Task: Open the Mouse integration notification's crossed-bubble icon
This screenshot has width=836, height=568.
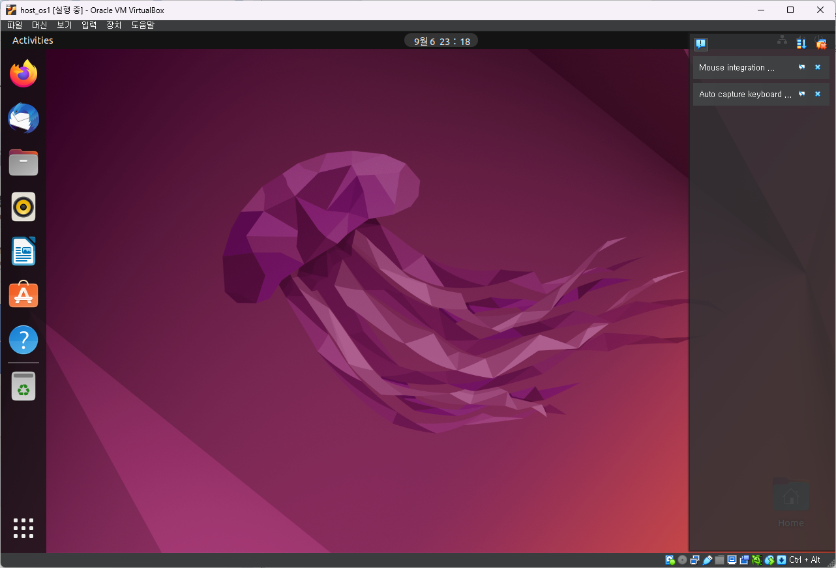Action: (802, 67)
